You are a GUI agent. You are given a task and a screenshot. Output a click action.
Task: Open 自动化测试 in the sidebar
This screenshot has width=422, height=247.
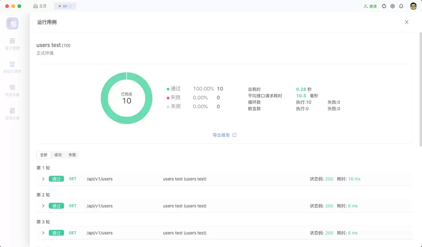(x=12, y=67)
